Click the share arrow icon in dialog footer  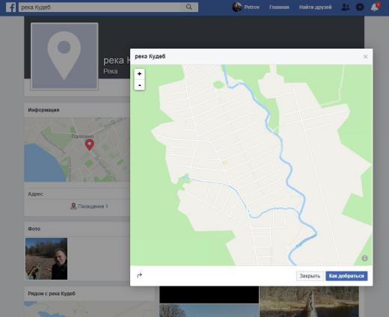pyautogui.click(x=139, y=275)
